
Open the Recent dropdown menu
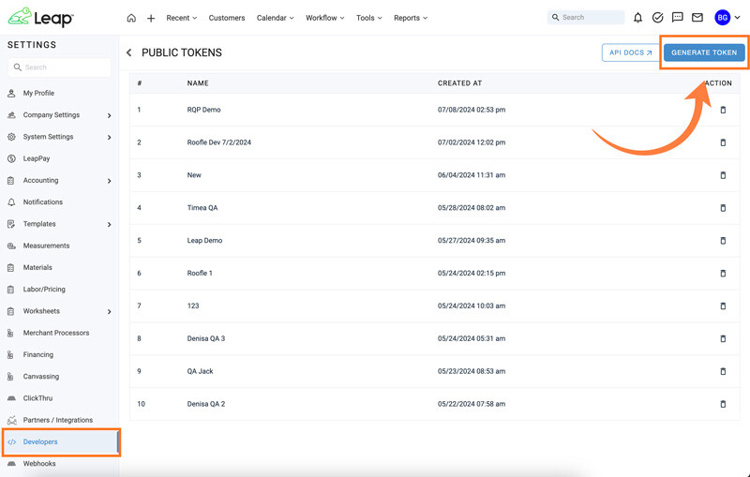click(x=181, y=18)
